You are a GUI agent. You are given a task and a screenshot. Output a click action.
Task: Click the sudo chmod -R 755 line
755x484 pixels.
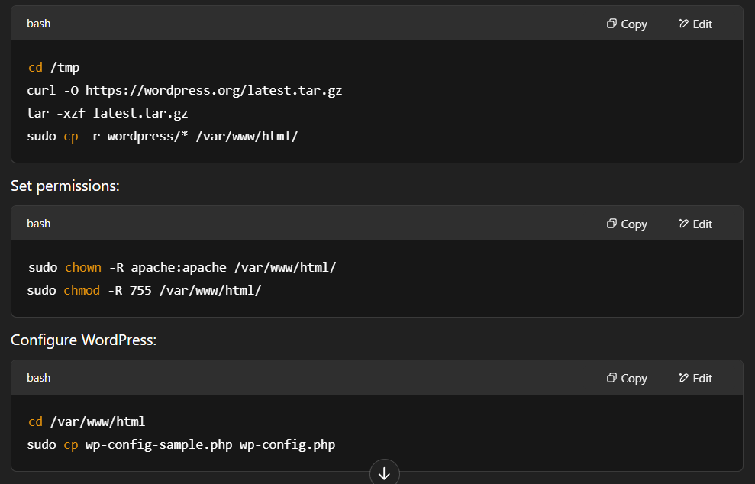coord(144,290)
